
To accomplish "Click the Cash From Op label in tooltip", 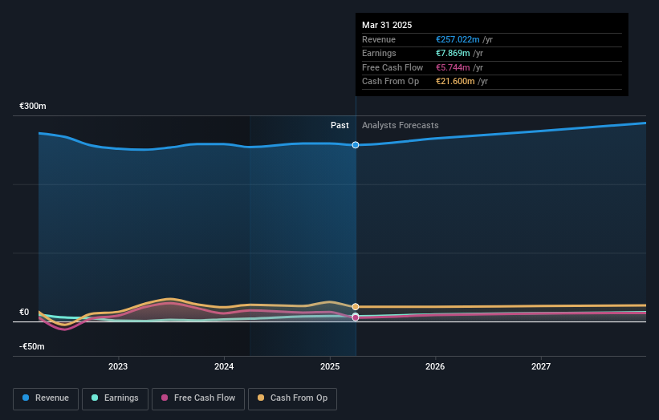I will point(390,82).
